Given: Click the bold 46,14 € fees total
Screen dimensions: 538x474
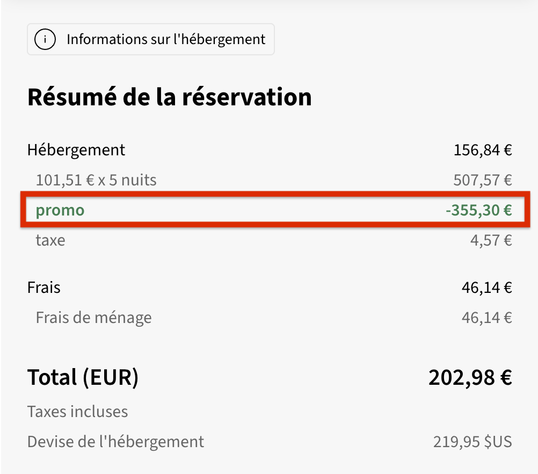Looking at the screenshot, I should pos(487,288).
